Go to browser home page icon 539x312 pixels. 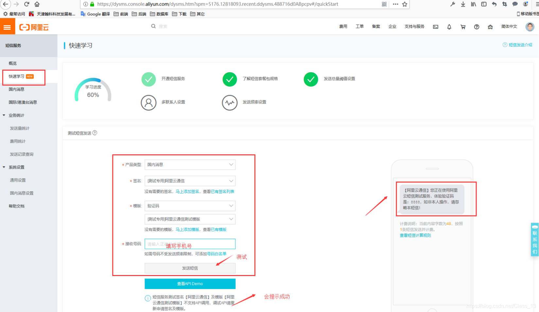coord(37,4)
